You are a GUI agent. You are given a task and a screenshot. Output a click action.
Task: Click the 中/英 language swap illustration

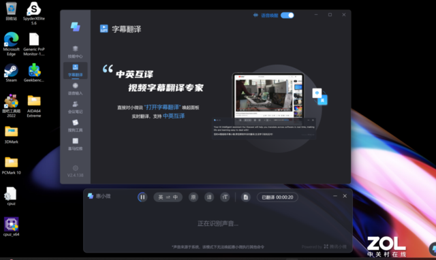320,97
